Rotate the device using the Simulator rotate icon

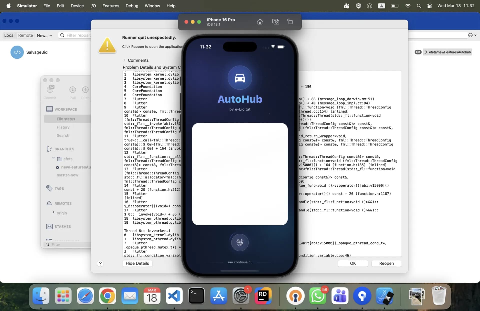290,22
